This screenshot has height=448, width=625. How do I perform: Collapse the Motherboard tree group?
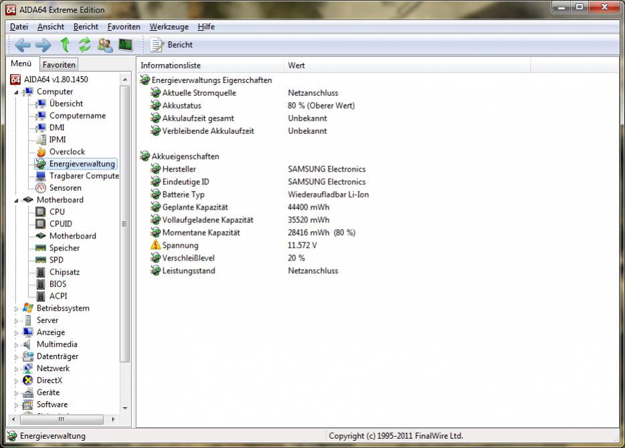pyautogui.click(x=16, y=200)
